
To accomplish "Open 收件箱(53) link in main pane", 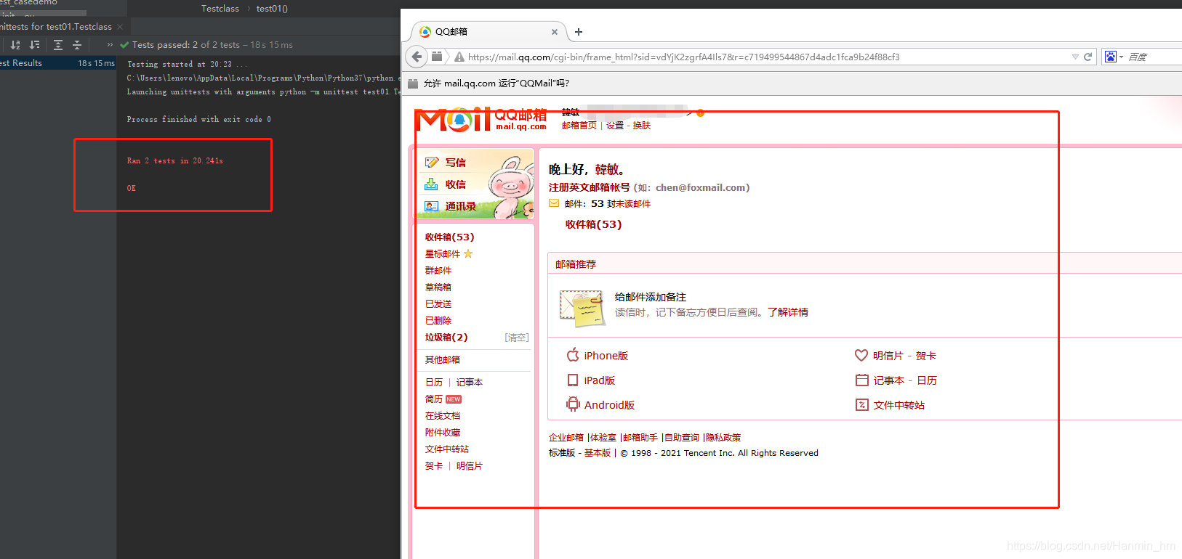I will (593, 225).
